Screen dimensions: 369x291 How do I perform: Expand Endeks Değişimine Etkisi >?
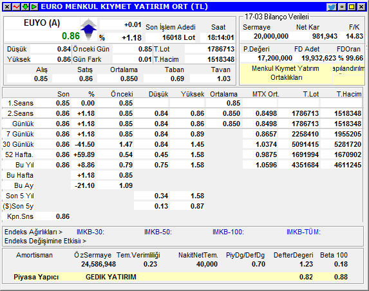pyautogui.click(x=45, y=241)
